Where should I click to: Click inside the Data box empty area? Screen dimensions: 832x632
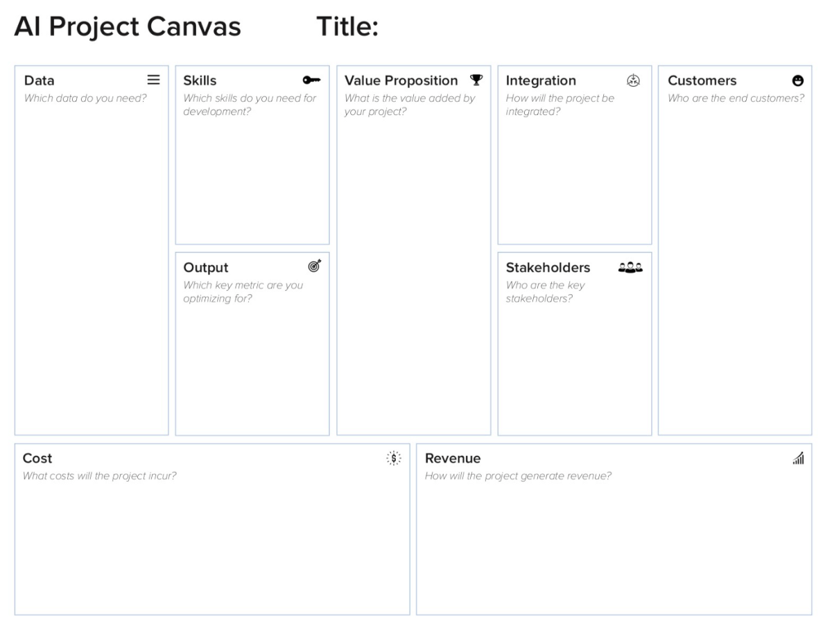point(92,271)
